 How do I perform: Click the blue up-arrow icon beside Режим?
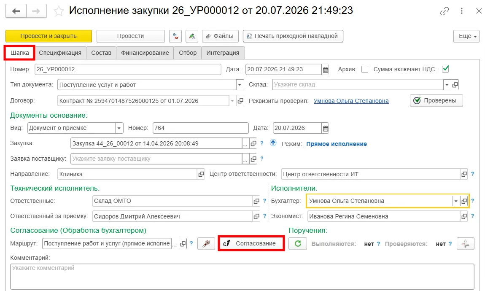[273, 143]
